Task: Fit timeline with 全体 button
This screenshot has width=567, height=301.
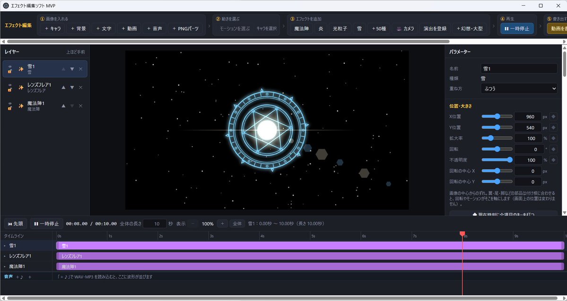Action: pyautogui.click(x=237, y=224)
